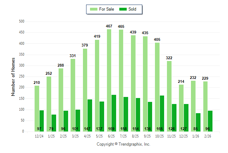This screenshot has width=228, height=153.
Task: Click the Number of Homes axis title
Action: pyautogui.click(x=13, y=77)
